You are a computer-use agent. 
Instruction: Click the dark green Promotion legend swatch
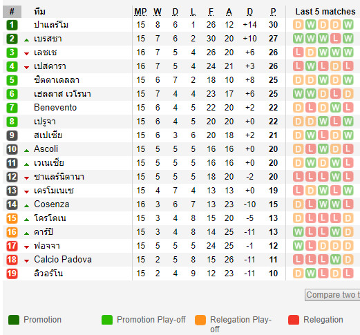14,320
